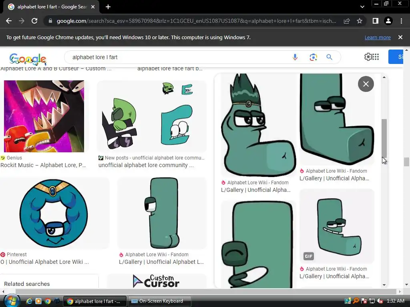Image resolution: width=410 pixels, height=307 pixels.
Task: Share this page via address bar icon
Action: click(347, 21)
